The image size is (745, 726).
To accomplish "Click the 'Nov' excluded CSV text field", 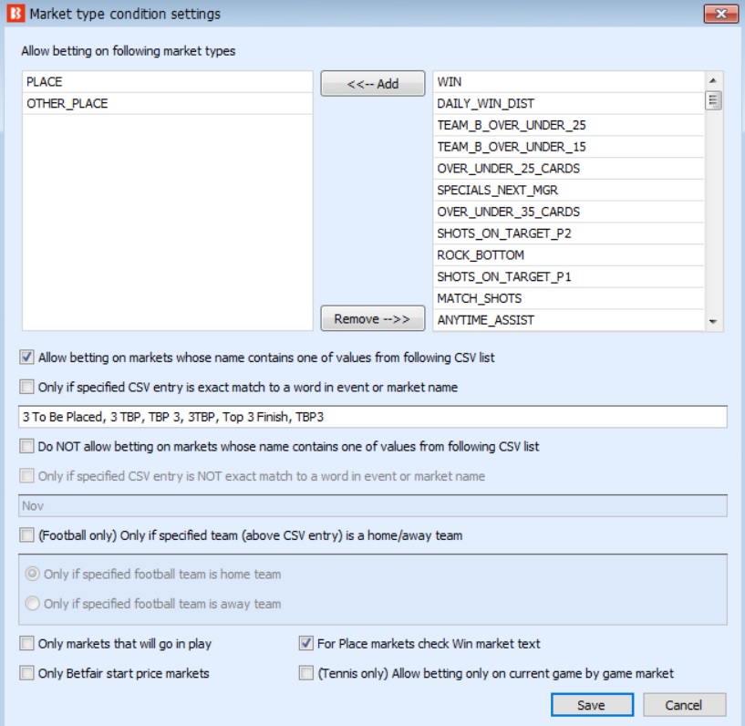I will [372, 505].
